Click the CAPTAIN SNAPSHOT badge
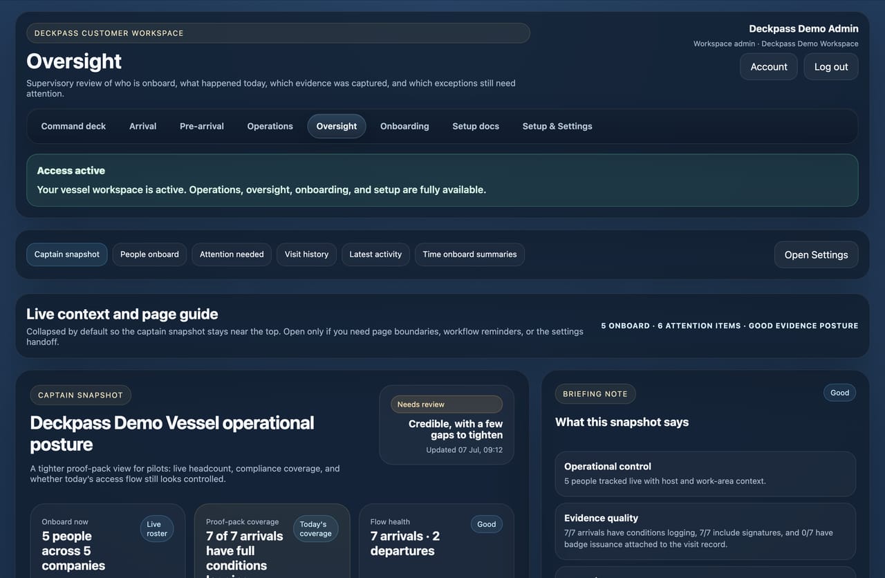Viewport: 885px width, 578px height. coord(80,395)
